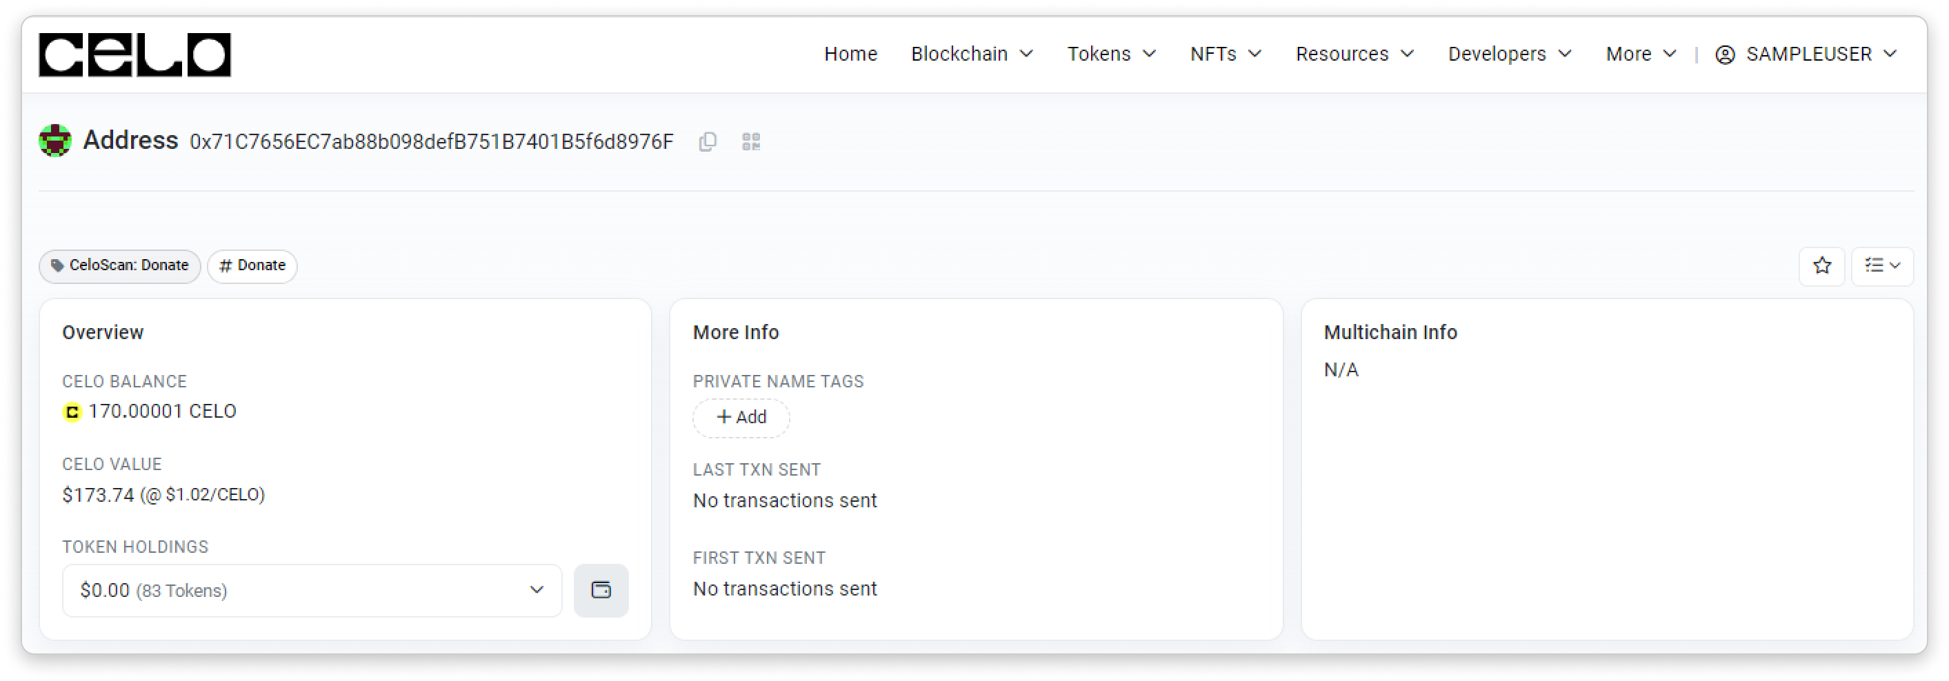Click the Celo logo
This screenshot has width=1949, height=681.
(134, 54)
